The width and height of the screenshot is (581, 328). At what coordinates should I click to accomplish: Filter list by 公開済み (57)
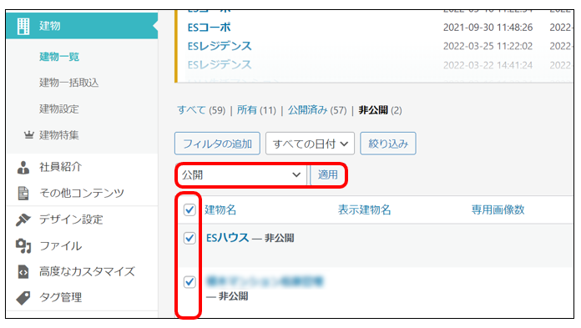(x=317, y=110)
